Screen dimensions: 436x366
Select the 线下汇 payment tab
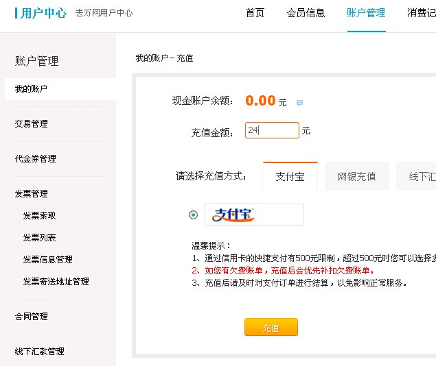(x=416, y=176)
